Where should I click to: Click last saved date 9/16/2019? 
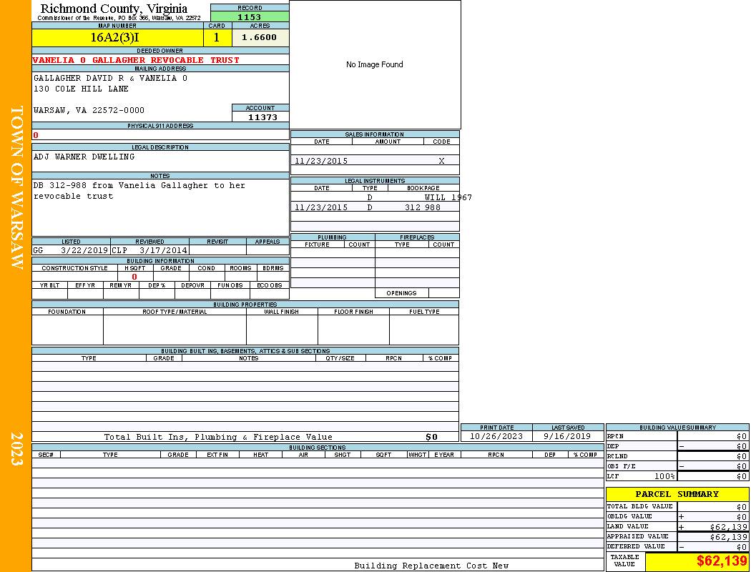click(567, 437)
